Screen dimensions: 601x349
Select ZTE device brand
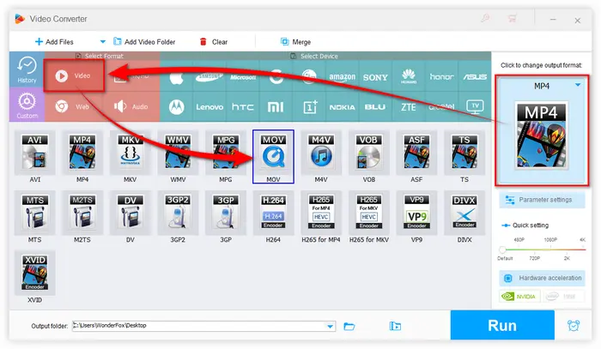click(409, 107)
